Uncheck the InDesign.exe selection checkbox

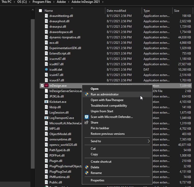[42, 85]
